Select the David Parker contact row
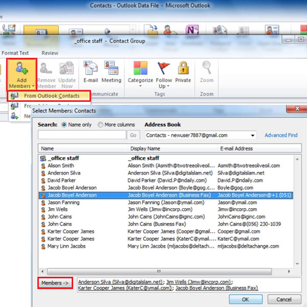Viewport: 307px width, 307px height. point(166,181)
